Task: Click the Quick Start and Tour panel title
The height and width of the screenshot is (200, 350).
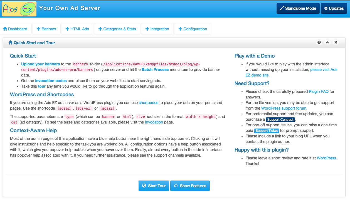Action: pos(32,43)
